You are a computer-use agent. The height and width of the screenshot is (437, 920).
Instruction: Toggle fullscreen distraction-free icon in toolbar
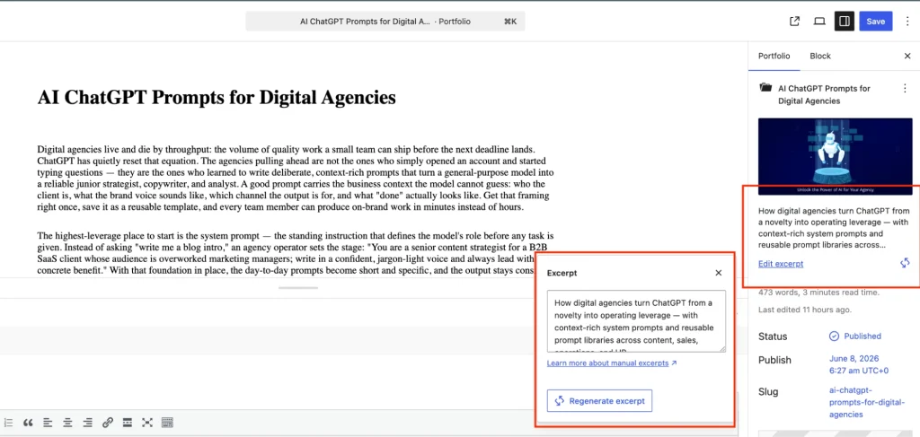[x=146, y=423]
